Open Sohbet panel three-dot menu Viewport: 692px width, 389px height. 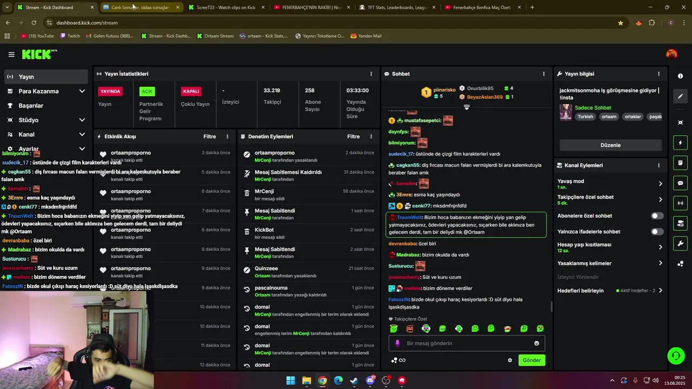pos(544,74)
